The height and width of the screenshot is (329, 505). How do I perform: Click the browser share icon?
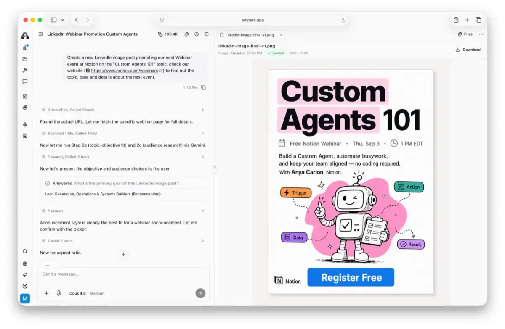pyautogui.click(x=456, y=20)
